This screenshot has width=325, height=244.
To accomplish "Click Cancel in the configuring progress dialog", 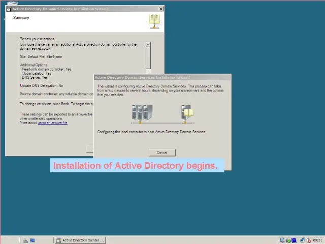I will tap(162, 152).
